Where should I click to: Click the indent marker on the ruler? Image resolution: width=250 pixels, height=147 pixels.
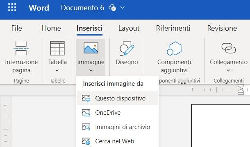click(241, 89)
